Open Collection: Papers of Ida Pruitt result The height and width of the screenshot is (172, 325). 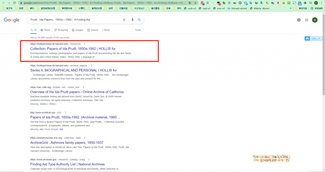(x=73, y=49)
